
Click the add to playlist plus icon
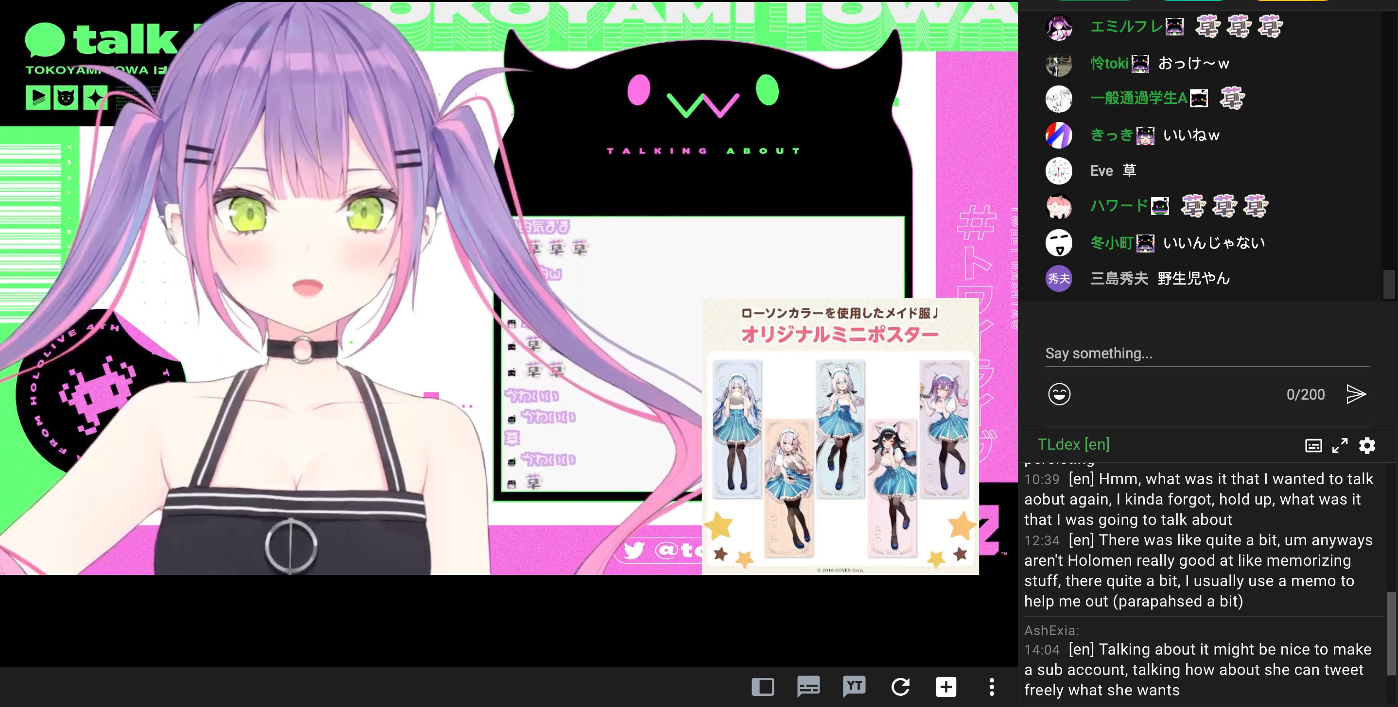(x=946, y=687)
